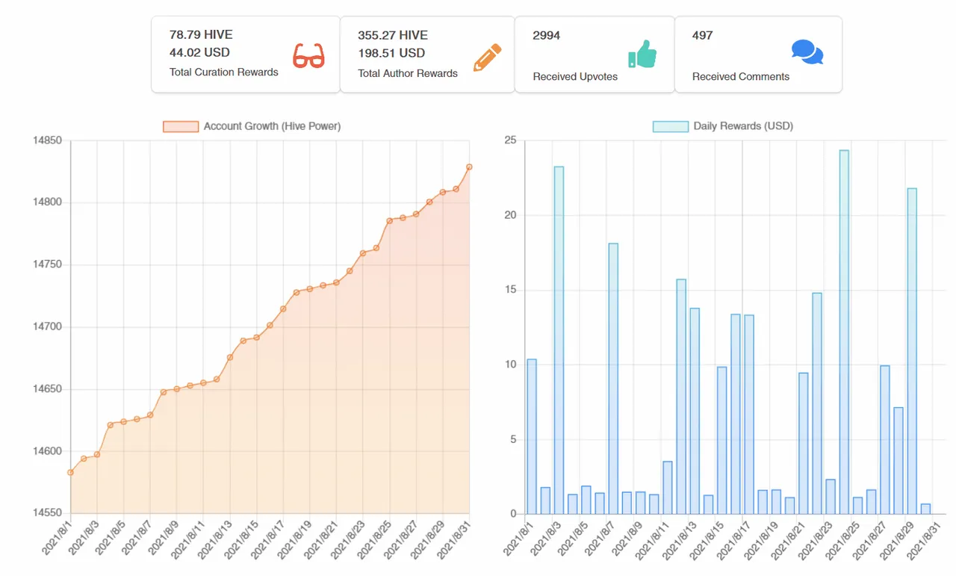Image resolution: width=956 pixels, height=576 pixels.
Task: Click the tallest bar on 2021/8/24
Action: (x=844, y=332)
